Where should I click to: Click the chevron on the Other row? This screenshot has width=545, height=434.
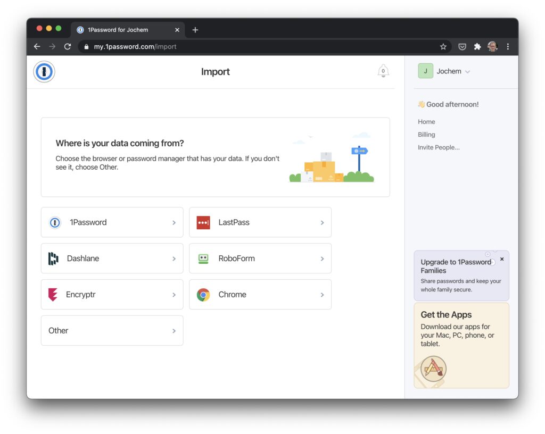click(174, 331)
